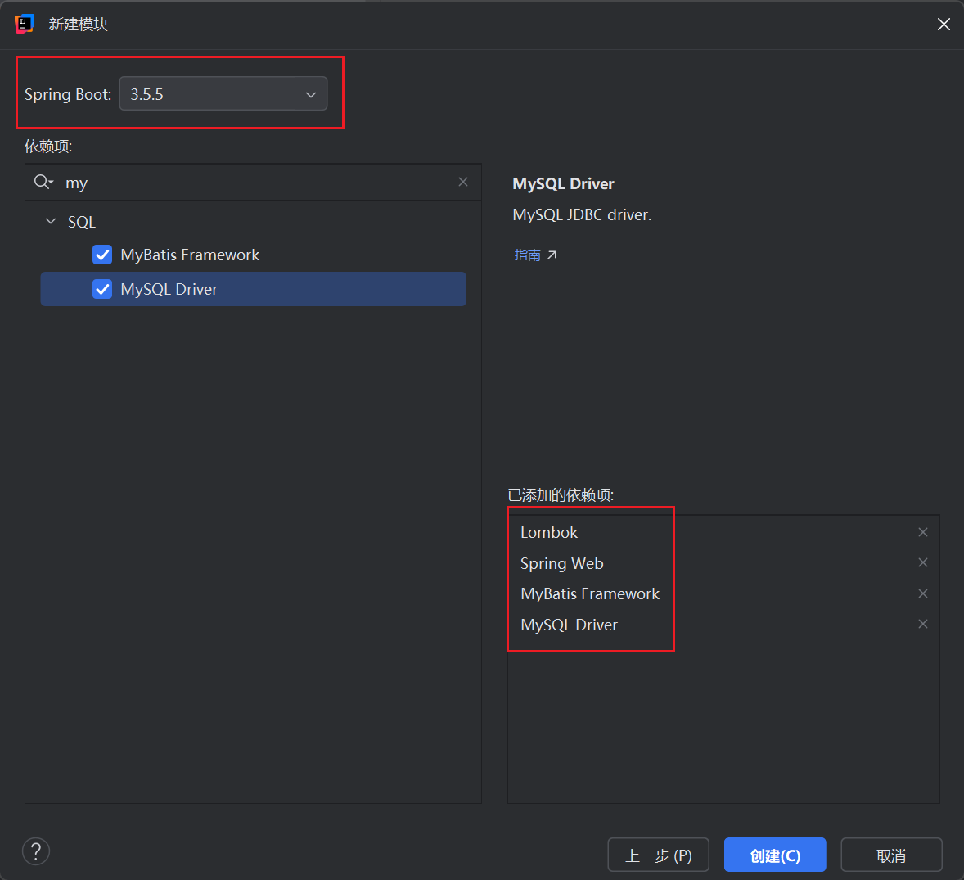
Task: Click the IntelliJ IDEA logo icon
Action: click(x=24, y=24)
